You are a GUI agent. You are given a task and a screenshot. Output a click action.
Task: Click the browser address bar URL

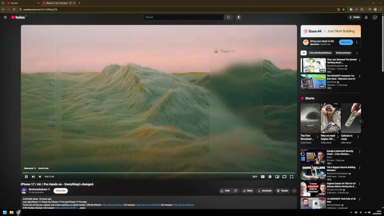point(40,9)
